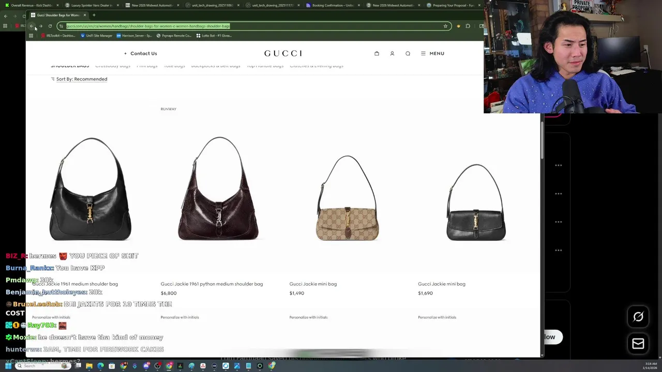Viewport: 662px width, 372px height.
Task: Open the compass icon on right panel
Action: tap(638, 317)
